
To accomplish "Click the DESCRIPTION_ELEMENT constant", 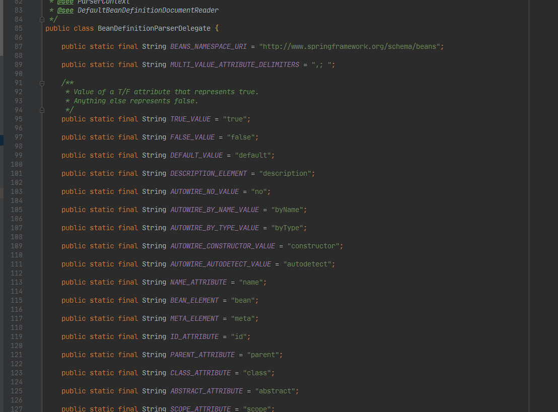I will pyautogui.click(x=208, y=174).
